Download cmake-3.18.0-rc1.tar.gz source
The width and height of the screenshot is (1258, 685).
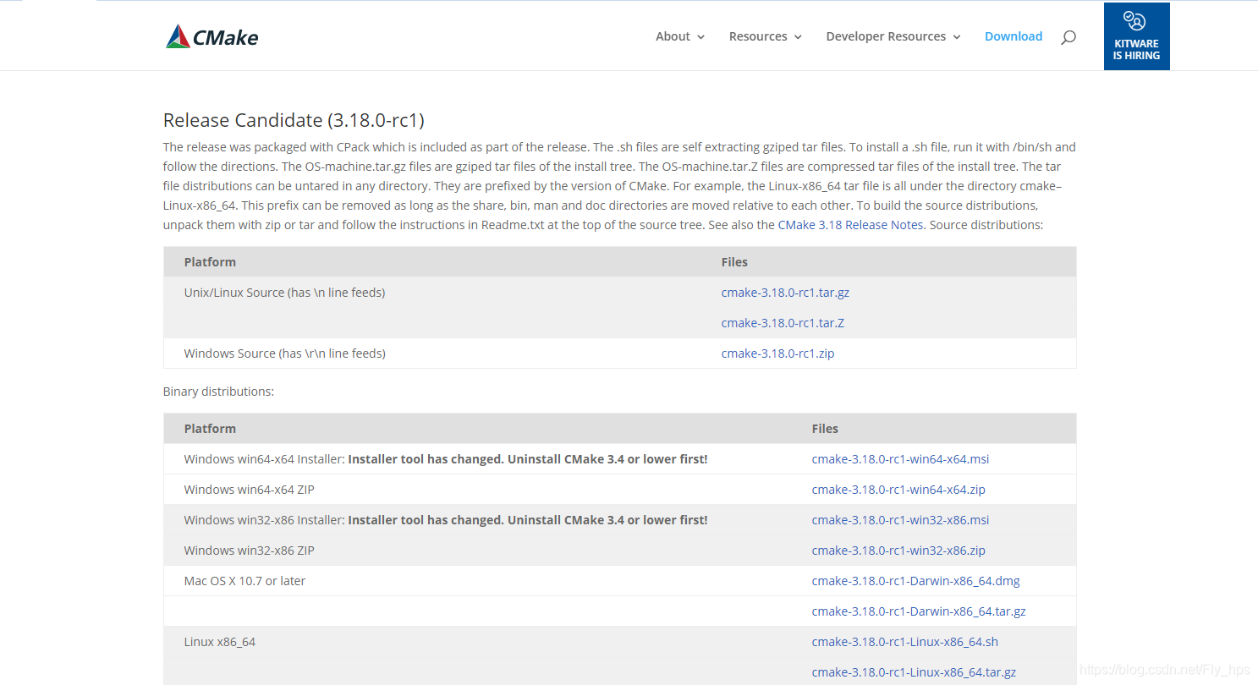(785, 293)
